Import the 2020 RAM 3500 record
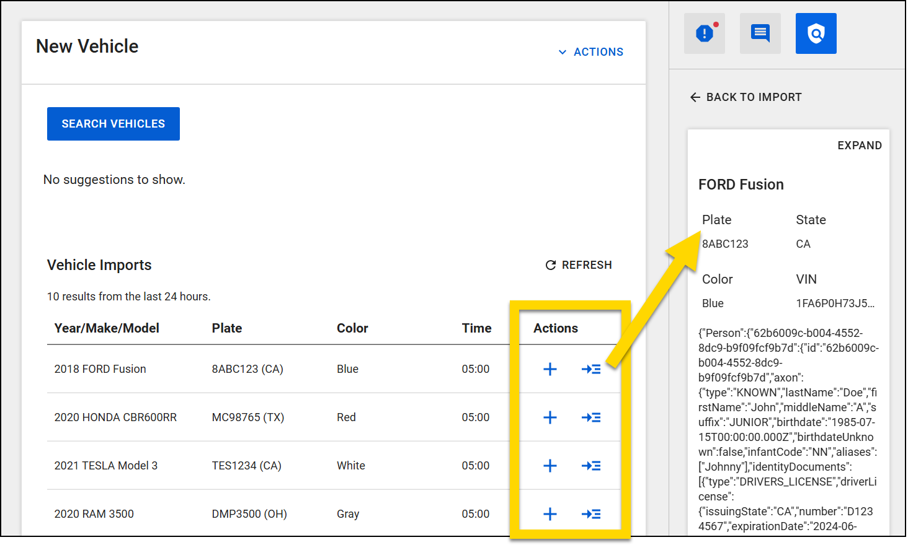Image resolution: width=908 pixels, height=545 pixels. pyautogui.click(x=591, y=513)
